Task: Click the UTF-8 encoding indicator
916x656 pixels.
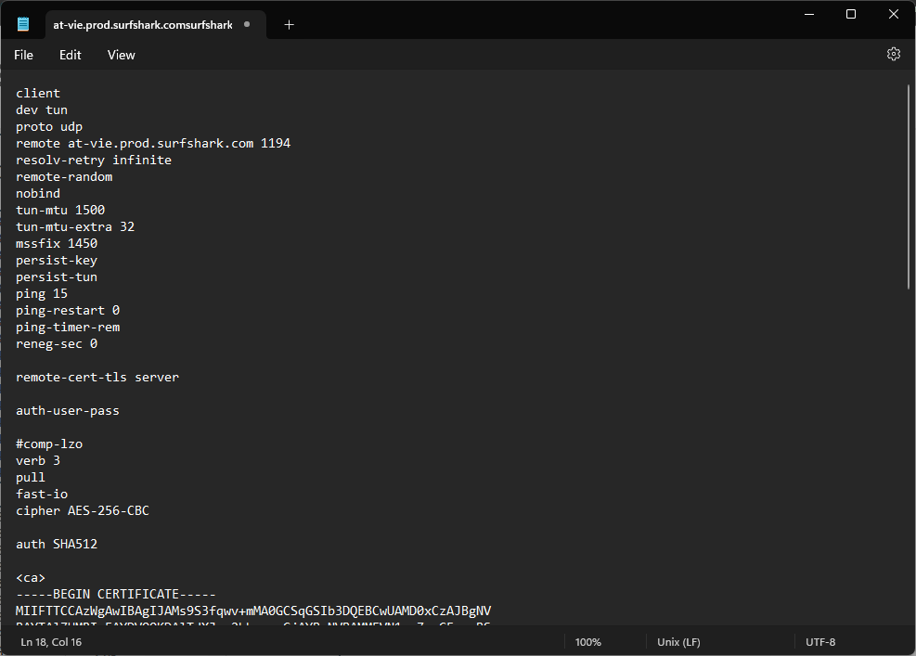Action: pyautogui.click(x=820, y=642)
